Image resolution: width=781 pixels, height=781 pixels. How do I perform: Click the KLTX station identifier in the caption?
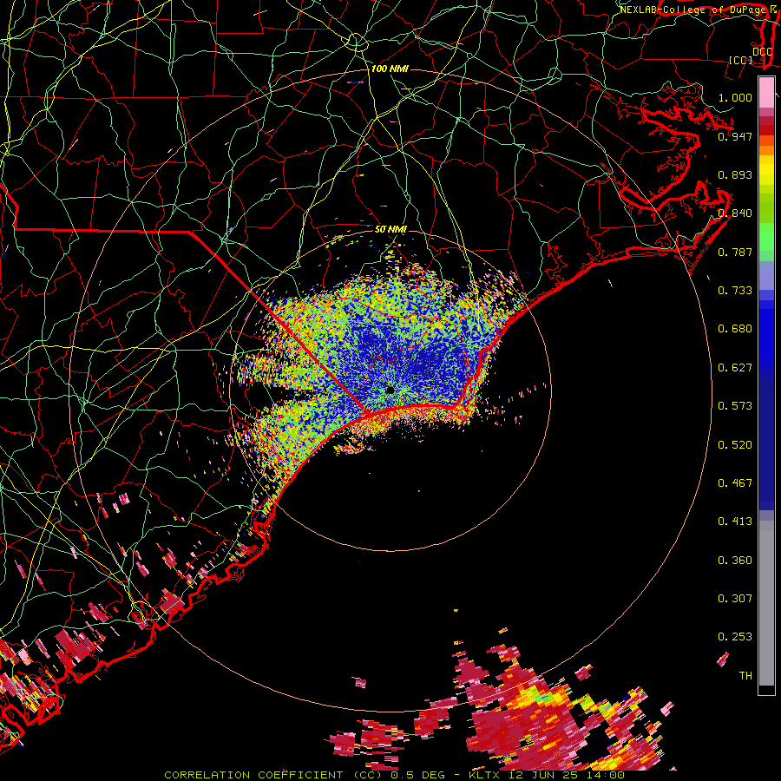pyautogui.click(x=484, y=775)
